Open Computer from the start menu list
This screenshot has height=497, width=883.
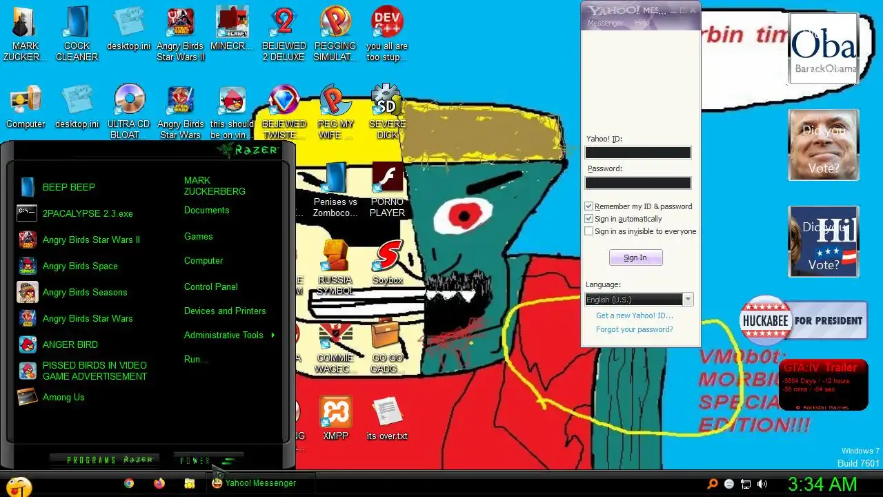pyautogui.click(x=203, y=260)
